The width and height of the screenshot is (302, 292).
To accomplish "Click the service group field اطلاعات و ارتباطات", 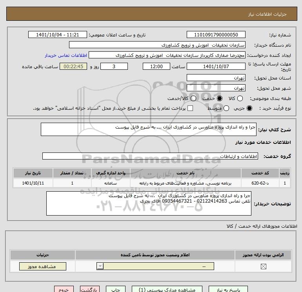I will pyautogui.click(x=150, y=156).
